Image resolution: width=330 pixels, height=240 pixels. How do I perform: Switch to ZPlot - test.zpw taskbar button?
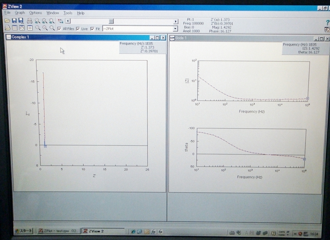(x=58, y=231)
